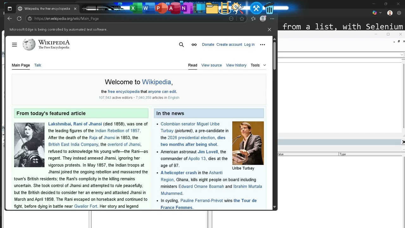This screenshot has width=405, height=228.
Task: Expand the chevron next to Copilot icon
Action: [x=380, y=13]
